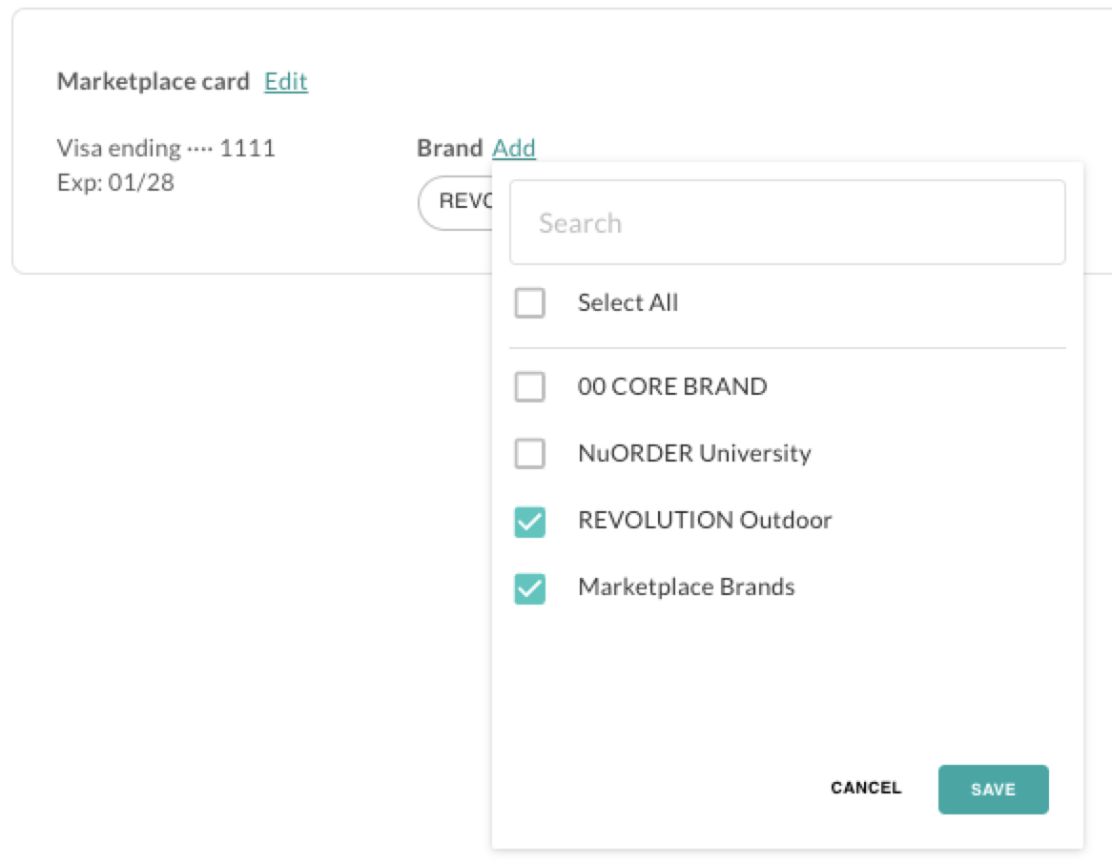
Task: Toggle Marketplace Brands via its label
Action: [x=689, y=586]
